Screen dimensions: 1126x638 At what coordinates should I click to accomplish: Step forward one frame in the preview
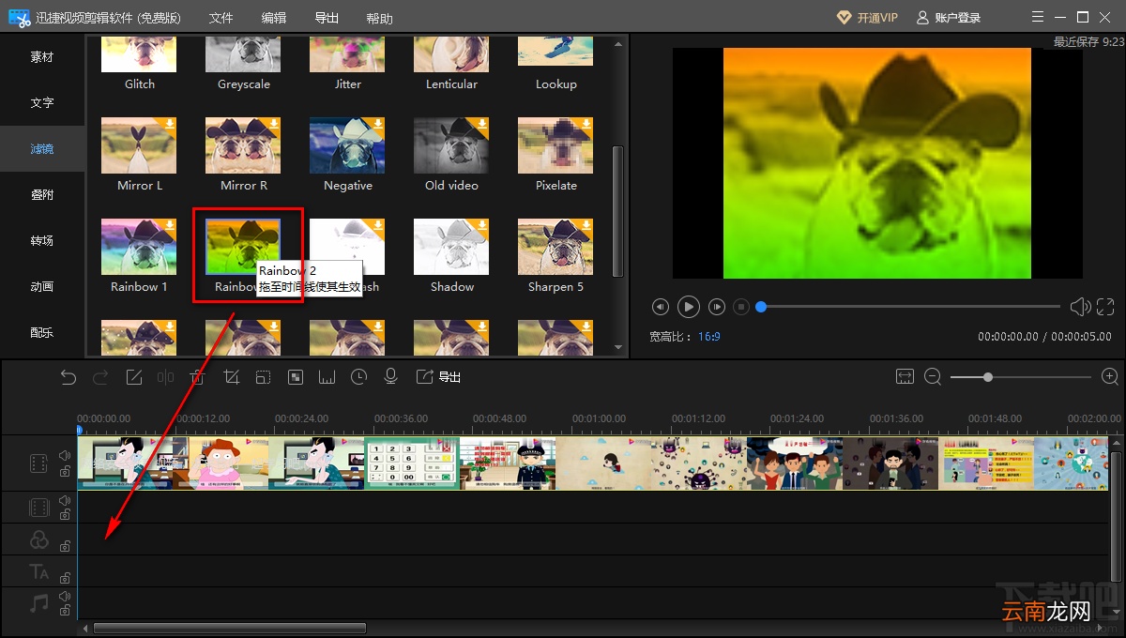tap(717, 307)
